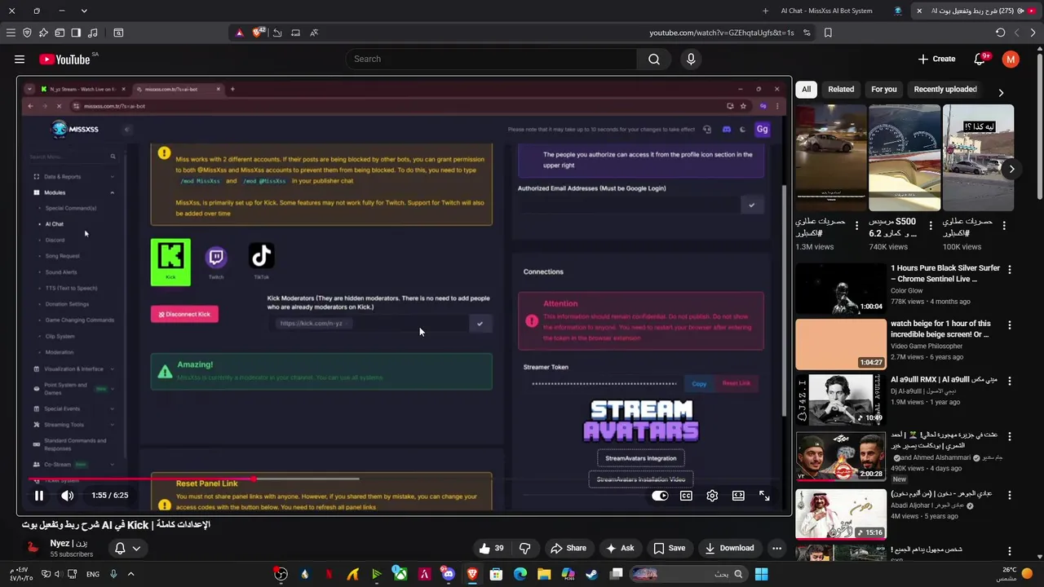Open the account avatar menu
This screenshot has width=1044, height=587.
pyautogui.click(x=1011, y=59)
